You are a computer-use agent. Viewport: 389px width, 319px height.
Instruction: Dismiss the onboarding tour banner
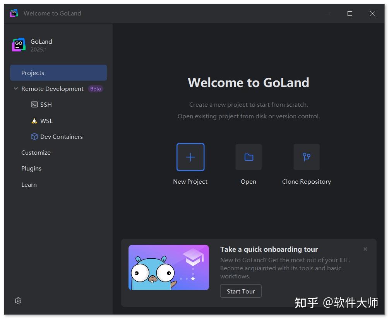coord(365,249)
